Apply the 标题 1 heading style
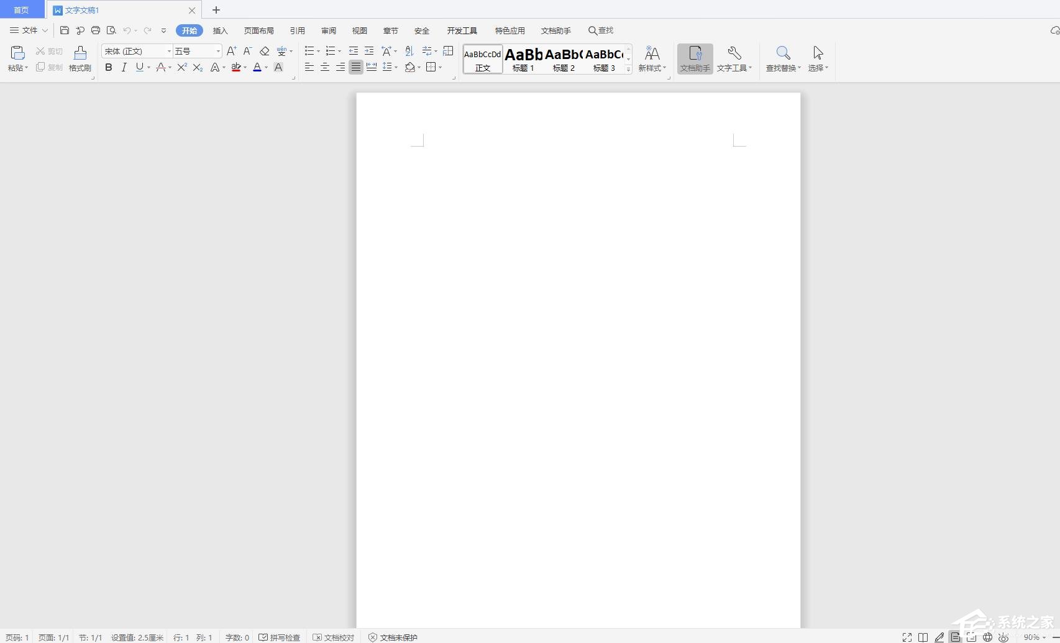The image size is (1060, 643). point(523,59)
